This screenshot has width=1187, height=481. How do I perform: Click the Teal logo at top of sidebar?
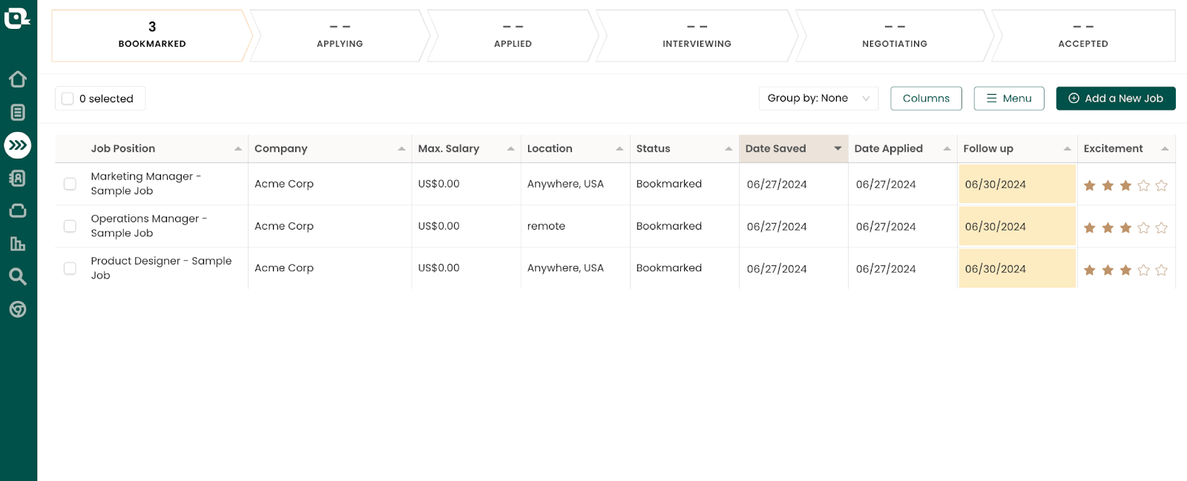click(17, 17)
